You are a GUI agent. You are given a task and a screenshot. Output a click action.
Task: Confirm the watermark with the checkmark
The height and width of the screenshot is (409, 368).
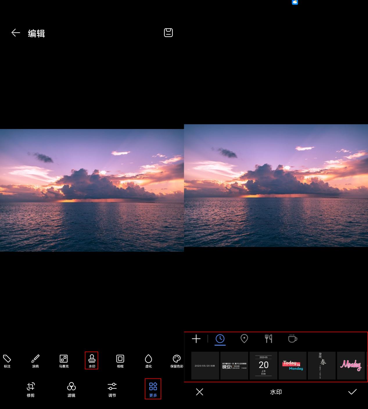pyautogui.click(x=352, y=392)
